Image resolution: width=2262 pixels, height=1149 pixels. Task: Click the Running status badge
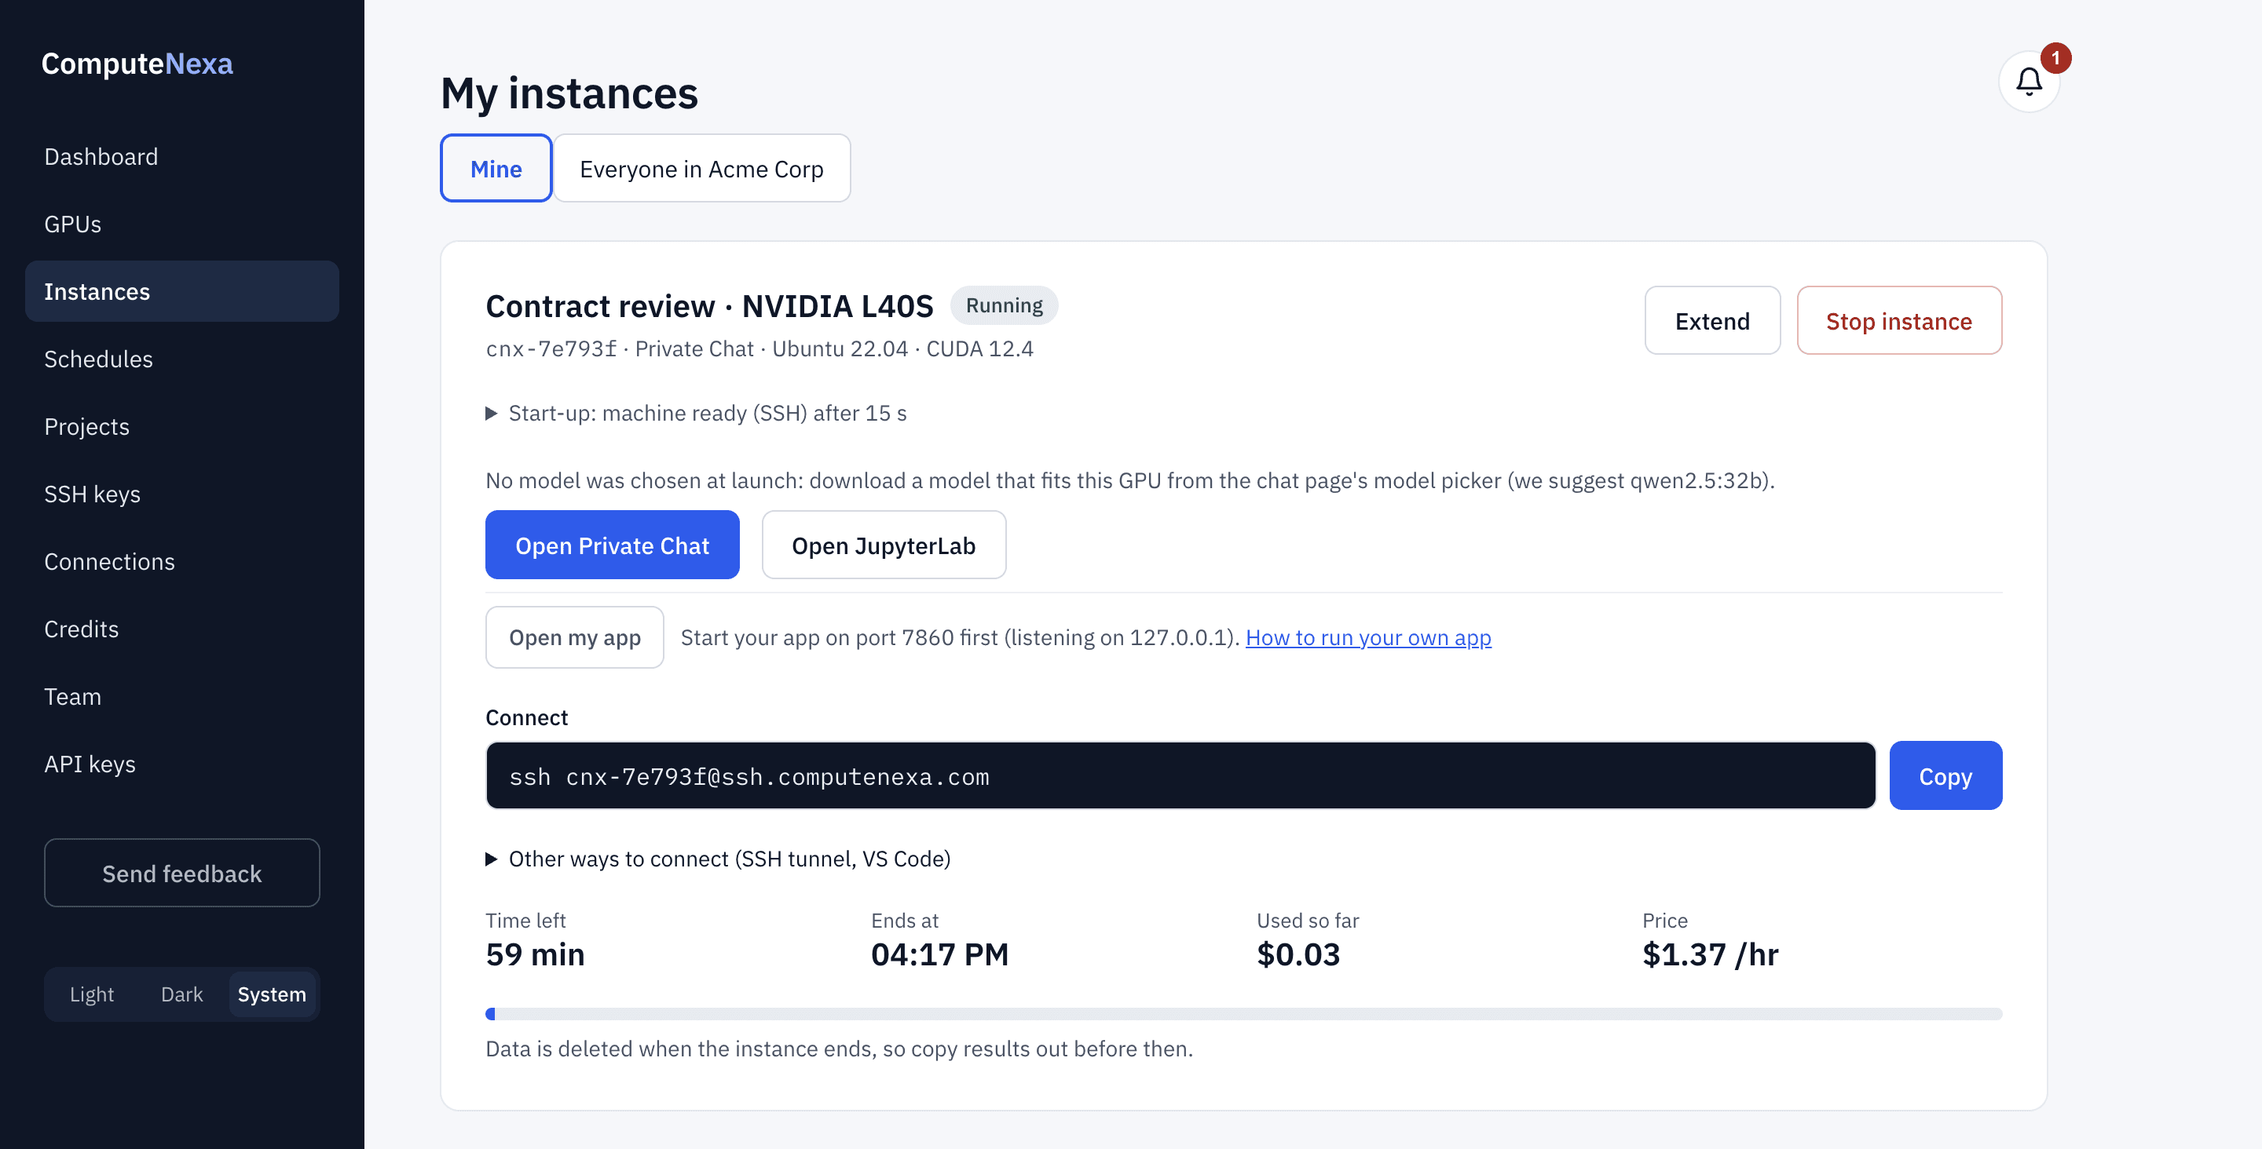(1004, 305)
